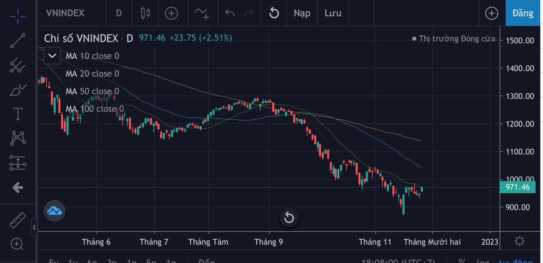
Task: Select the trend line drawing tool
Action: [18, 40]
